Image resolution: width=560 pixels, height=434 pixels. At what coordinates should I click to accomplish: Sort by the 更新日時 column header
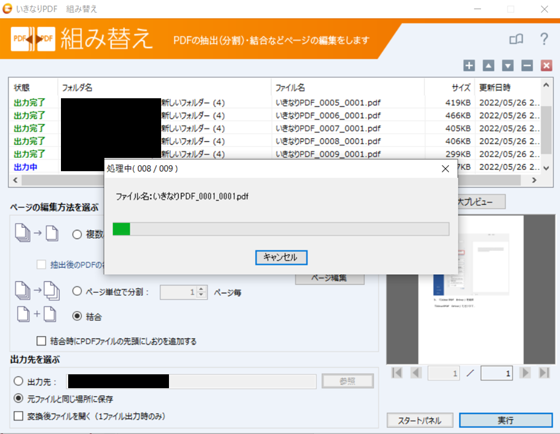[508, 87]
